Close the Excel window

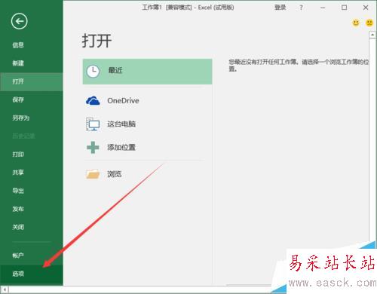pos(366,8)
